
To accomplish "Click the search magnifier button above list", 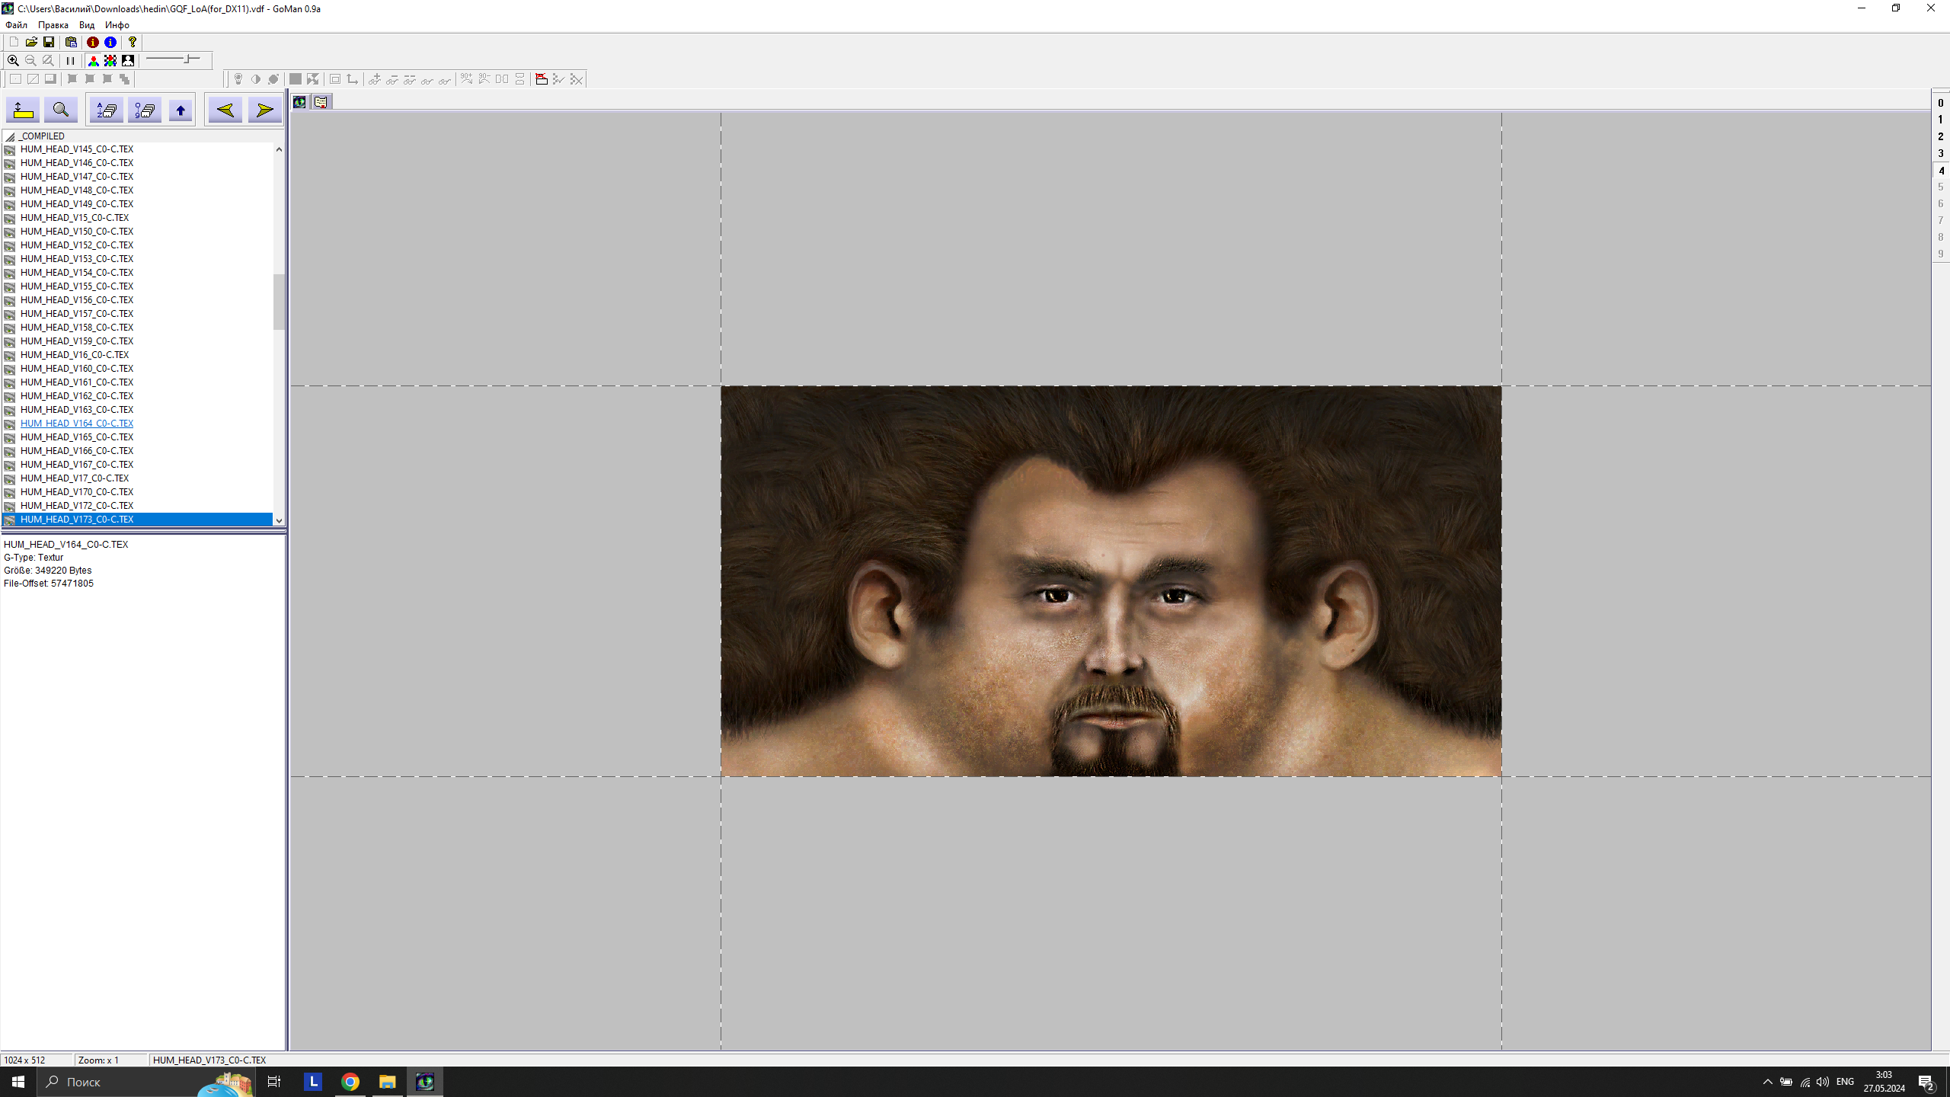I will (x=60, y=110).
